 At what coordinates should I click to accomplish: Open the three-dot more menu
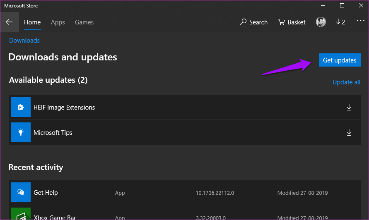[x=361, y=21]
